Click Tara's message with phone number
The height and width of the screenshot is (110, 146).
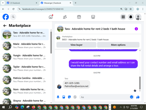(77, 84)
